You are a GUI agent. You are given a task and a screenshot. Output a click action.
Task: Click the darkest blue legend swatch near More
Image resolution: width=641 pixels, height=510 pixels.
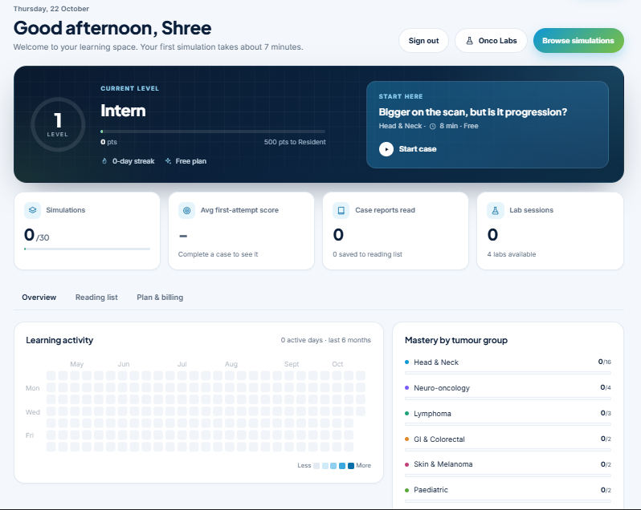[x=351, y=466]
